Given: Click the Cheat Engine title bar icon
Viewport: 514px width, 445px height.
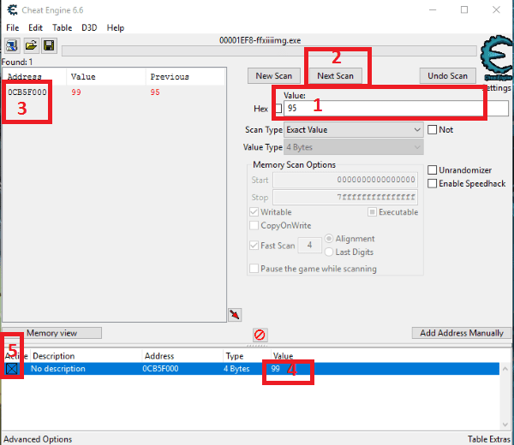Looking at the screenshot, I should click(x=12, y=10).
